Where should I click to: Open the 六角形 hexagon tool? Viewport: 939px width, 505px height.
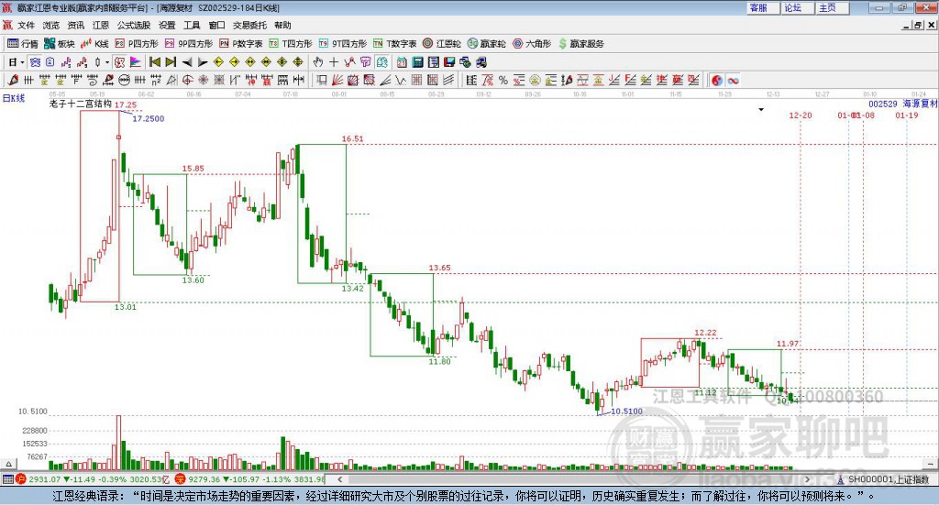532,44
